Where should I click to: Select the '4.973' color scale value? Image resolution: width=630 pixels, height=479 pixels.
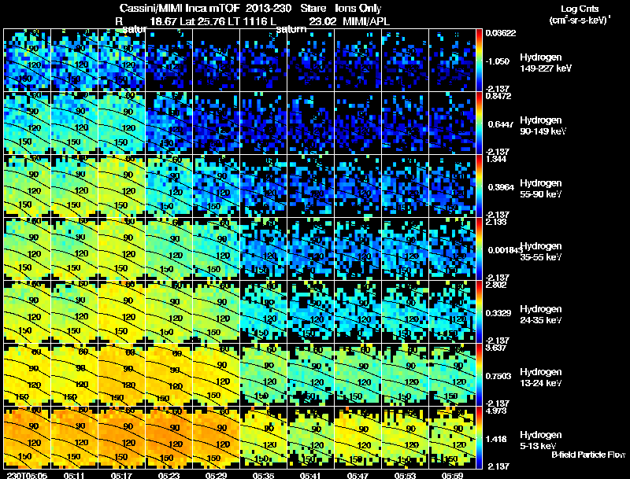point(496,411)
